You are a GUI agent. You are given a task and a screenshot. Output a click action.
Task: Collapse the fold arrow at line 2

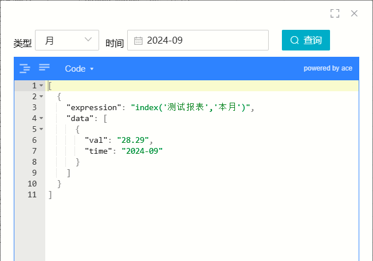coord(41,96)
